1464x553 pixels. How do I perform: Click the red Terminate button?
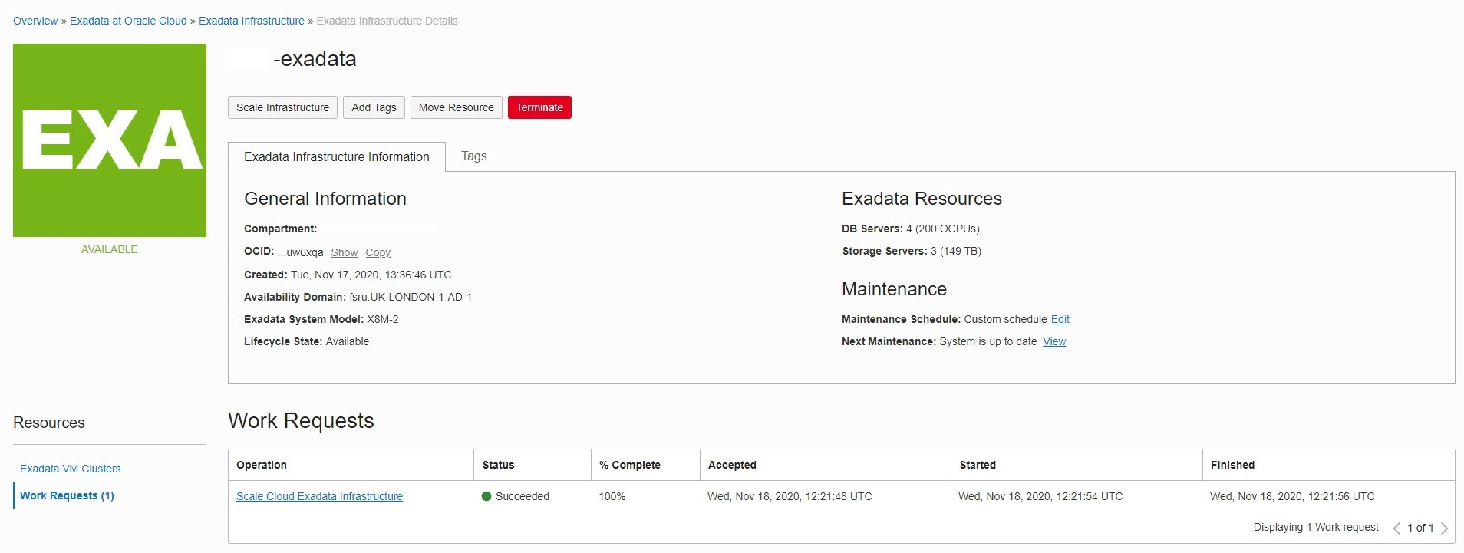[x=539, y=107]
